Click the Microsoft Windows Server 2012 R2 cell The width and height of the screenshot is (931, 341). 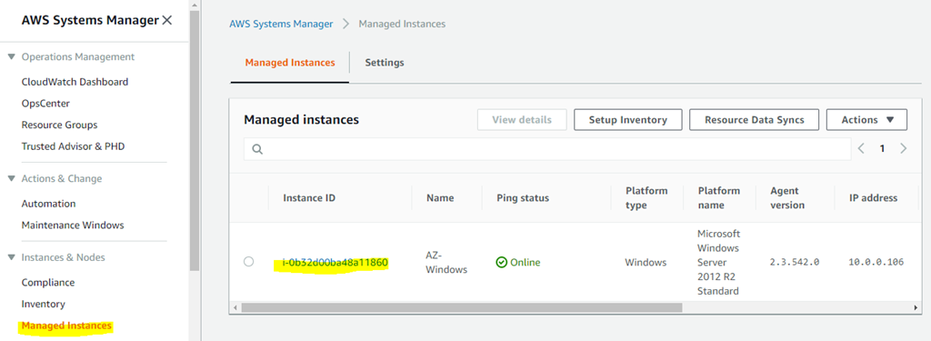pos(719,262)
